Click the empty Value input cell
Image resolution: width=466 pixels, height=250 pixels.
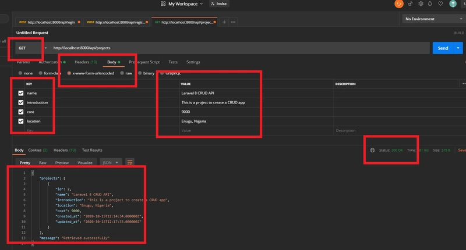point(256,130)
